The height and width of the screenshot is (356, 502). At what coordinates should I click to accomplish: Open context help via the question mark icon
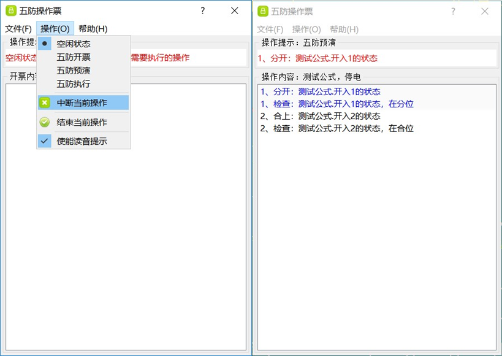tap(202, 10)
